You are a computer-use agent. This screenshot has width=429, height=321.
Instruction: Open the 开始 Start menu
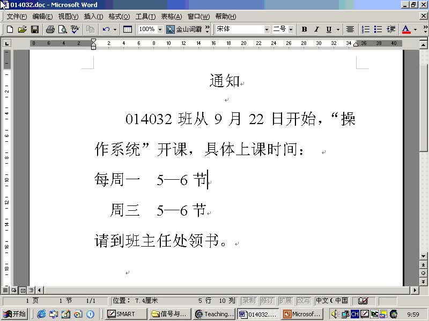click(x=14, y=314)
